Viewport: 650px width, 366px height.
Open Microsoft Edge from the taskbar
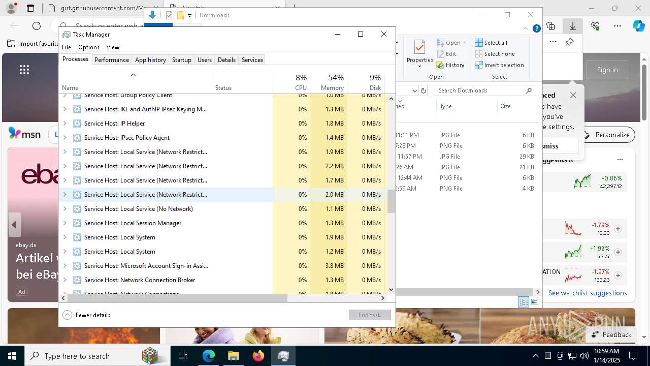[209, 356]
